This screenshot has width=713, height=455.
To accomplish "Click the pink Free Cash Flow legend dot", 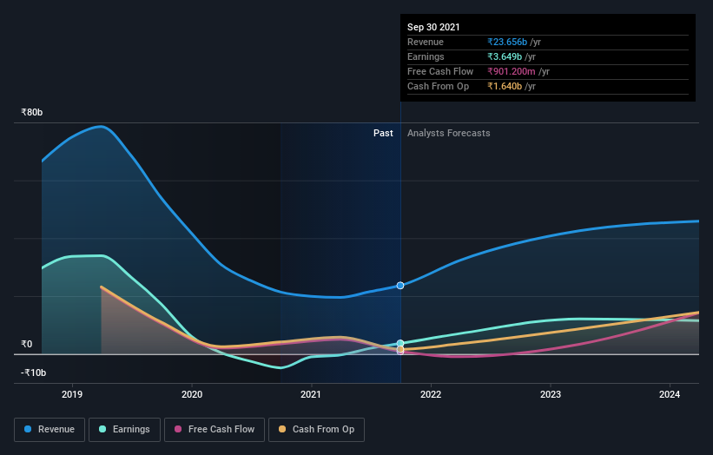I will (x=178, y=429).
